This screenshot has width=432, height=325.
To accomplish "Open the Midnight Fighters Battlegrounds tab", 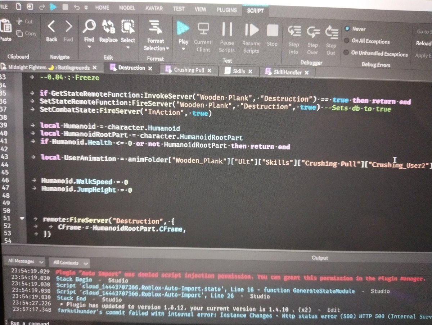I will 49,67.
